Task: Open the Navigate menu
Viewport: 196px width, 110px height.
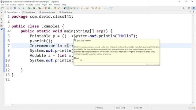Action: coord(29,5)
